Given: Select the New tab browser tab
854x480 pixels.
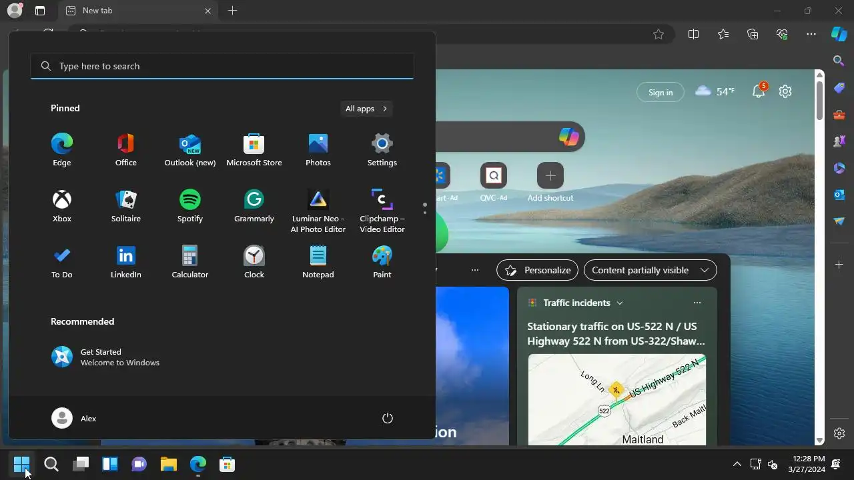Looking at the screenshot, I should pyautogui.click(x=137, y=11).
